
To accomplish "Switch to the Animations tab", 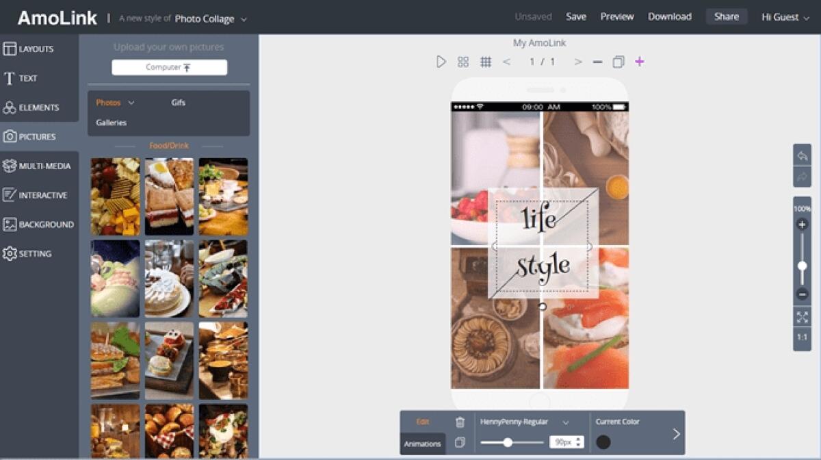I will (x=422, y=444).
